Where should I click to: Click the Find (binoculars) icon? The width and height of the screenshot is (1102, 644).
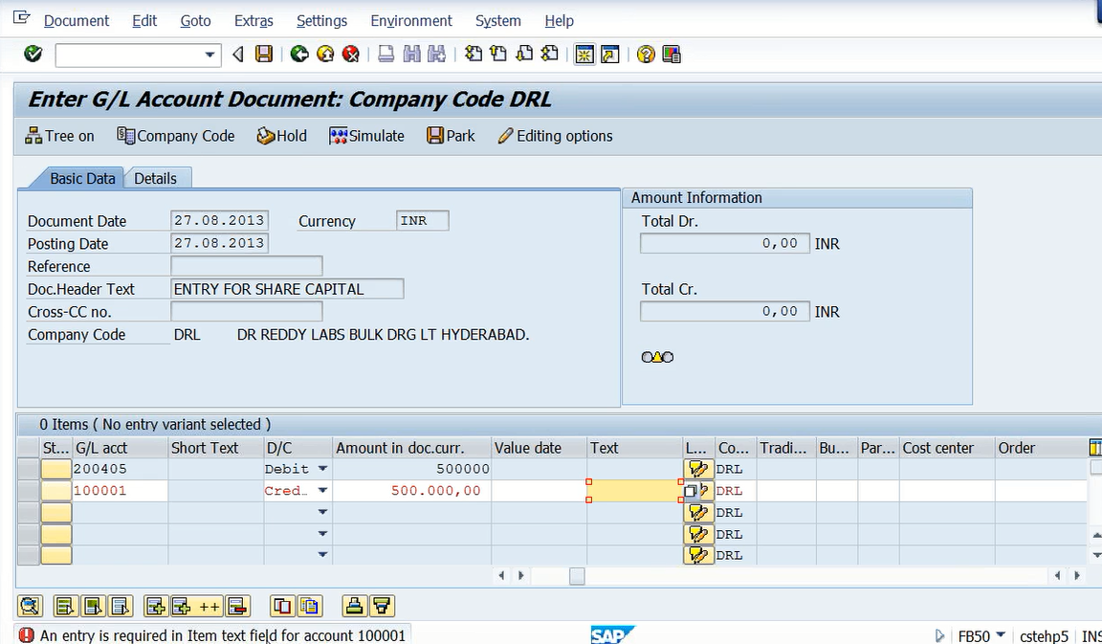(x=411, y=55)
